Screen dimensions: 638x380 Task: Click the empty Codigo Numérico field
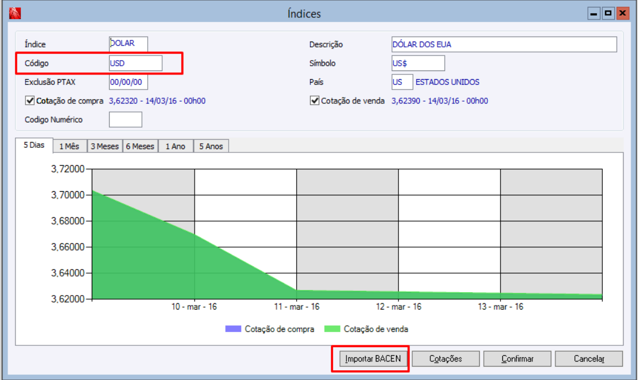click(125, 120)
